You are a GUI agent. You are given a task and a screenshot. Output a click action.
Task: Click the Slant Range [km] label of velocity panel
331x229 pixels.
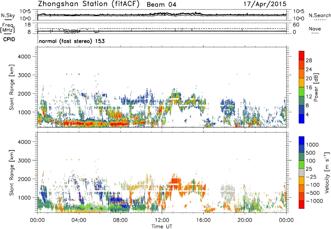pyautogui.click(x=12, y=172)
